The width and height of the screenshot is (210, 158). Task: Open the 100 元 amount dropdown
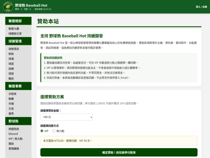point(66,117)
